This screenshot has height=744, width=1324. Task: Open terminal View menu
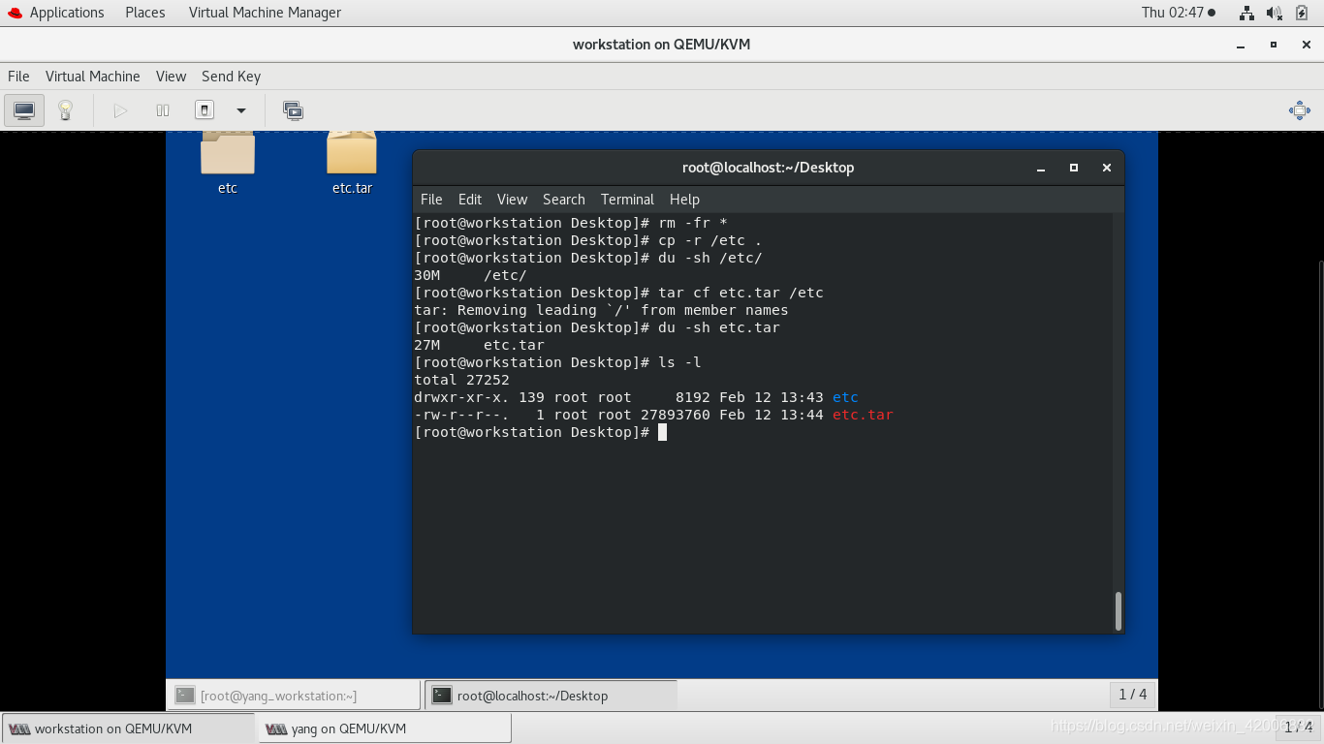coord(512,200)
